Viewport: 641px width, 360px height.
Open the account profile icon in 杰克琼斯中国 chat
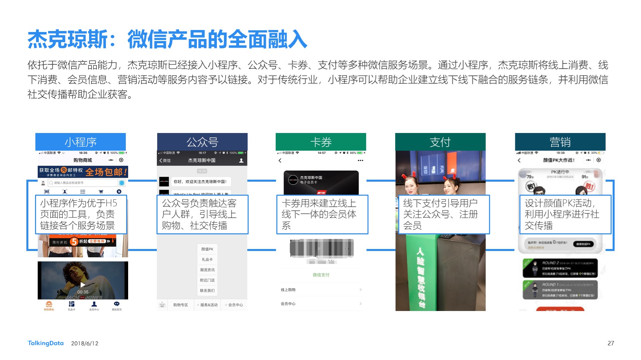click(241, 160)
